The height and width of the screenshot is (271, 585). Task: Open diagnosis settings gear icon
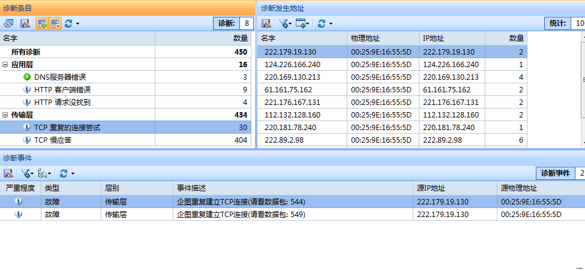pyautogui.click(x=8, y=23)
